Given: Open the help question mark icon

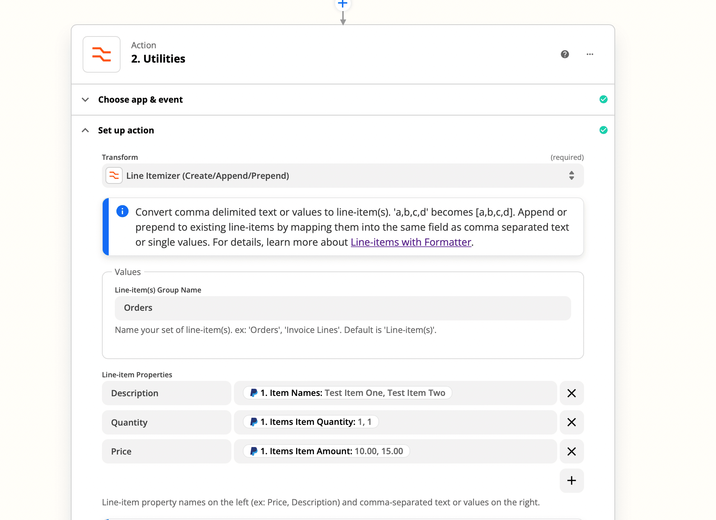Looking at the screenshot, I should point(565,54).
